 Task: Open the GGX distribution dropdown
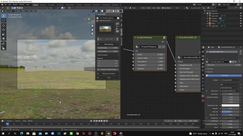[229, 85]
